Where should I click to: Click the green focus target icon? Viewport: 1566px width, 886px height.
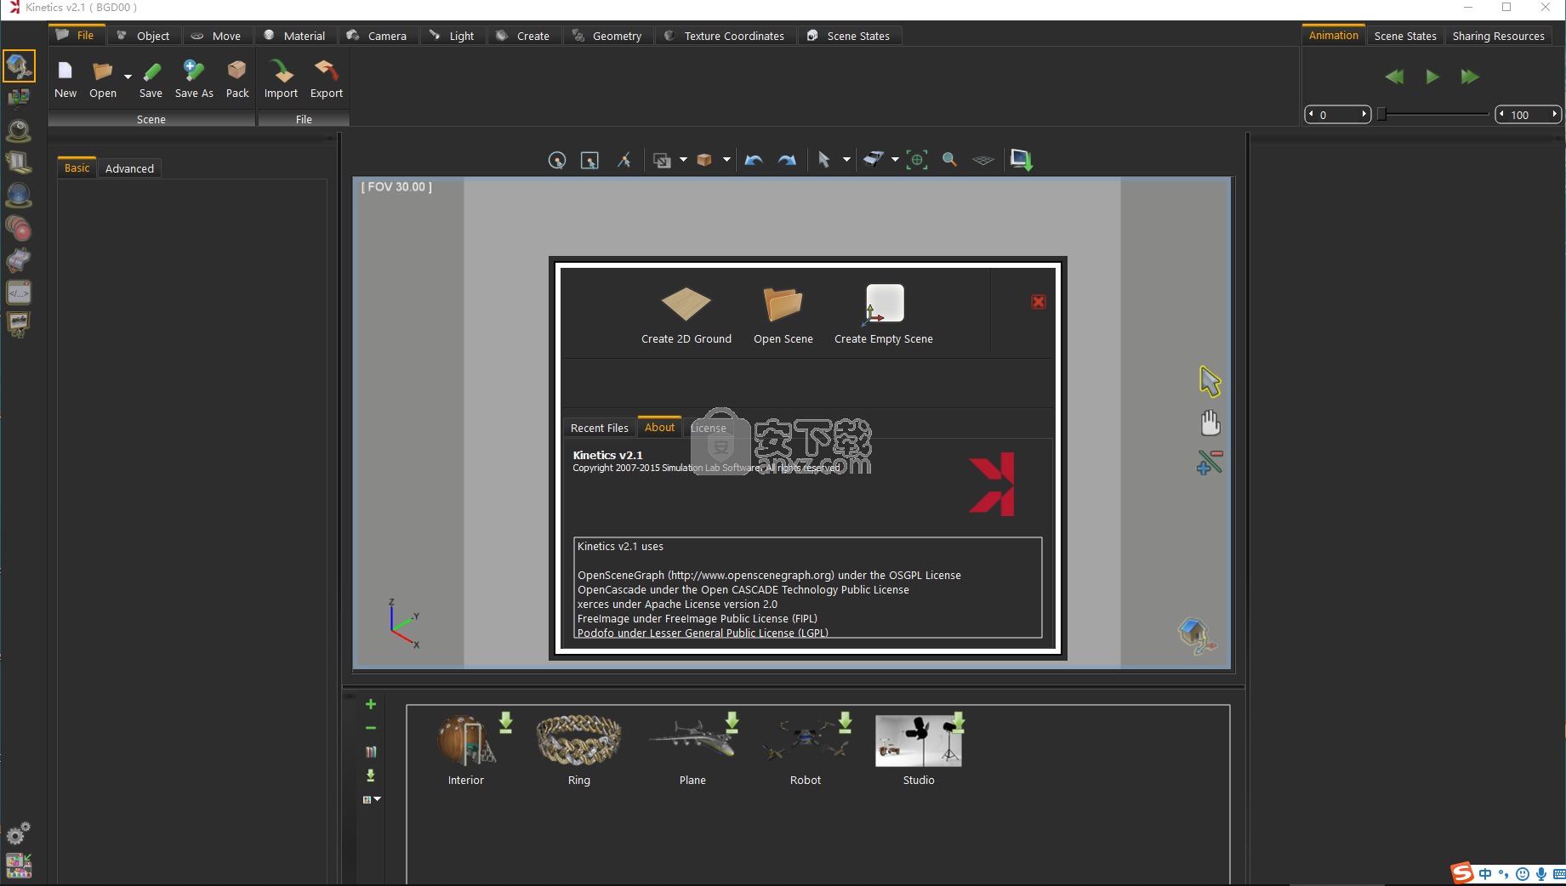917,160
